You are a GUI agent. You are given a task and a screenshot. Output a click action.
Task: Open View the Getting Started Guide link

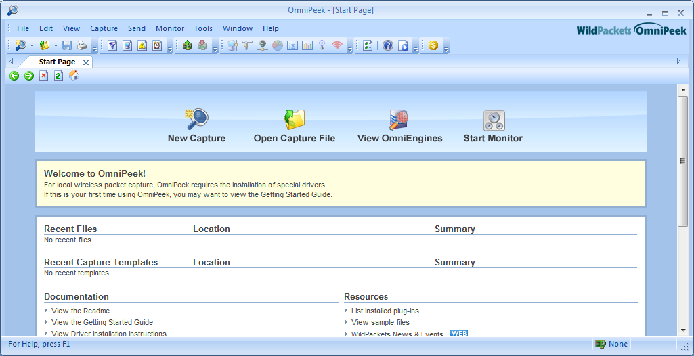click(102, 322)
